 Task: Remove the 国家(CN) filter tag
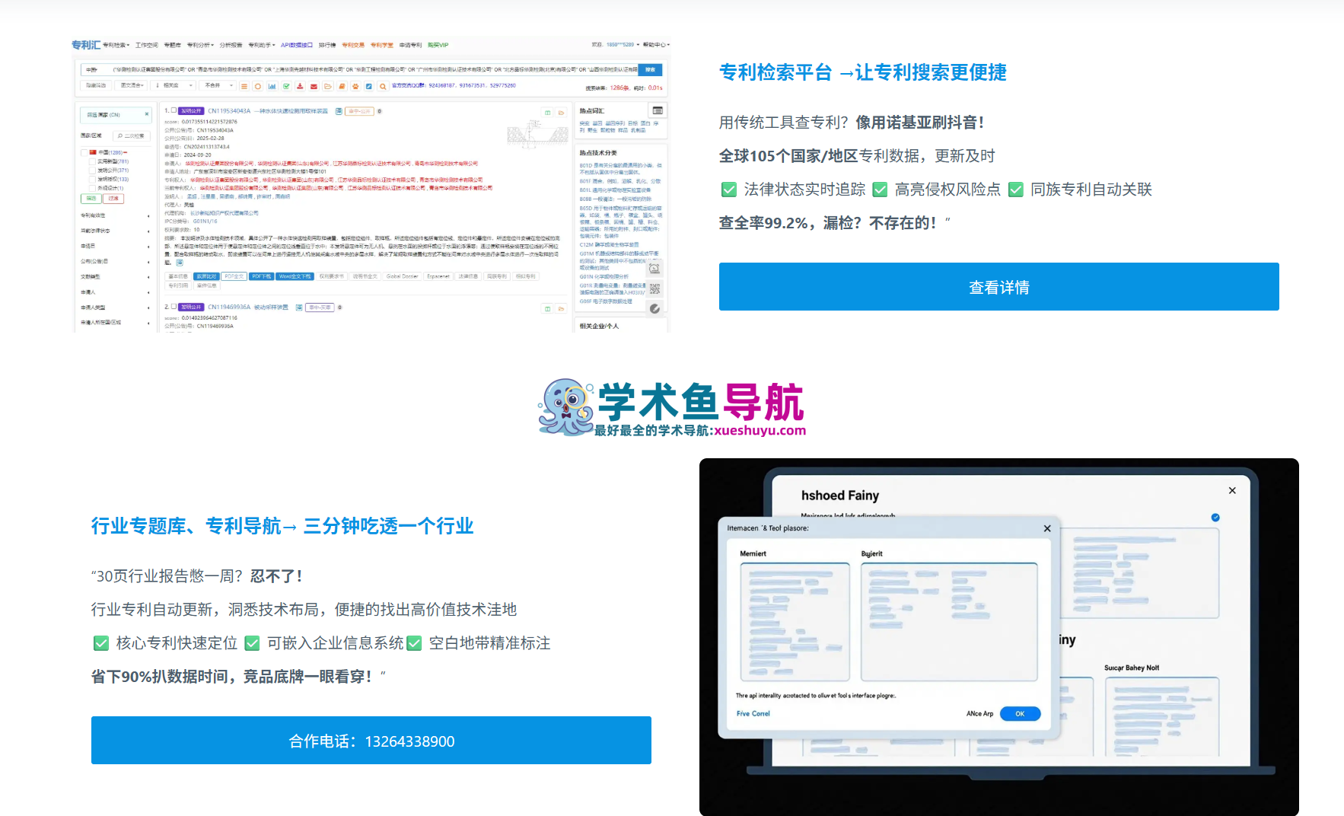[x=147, y=114]
